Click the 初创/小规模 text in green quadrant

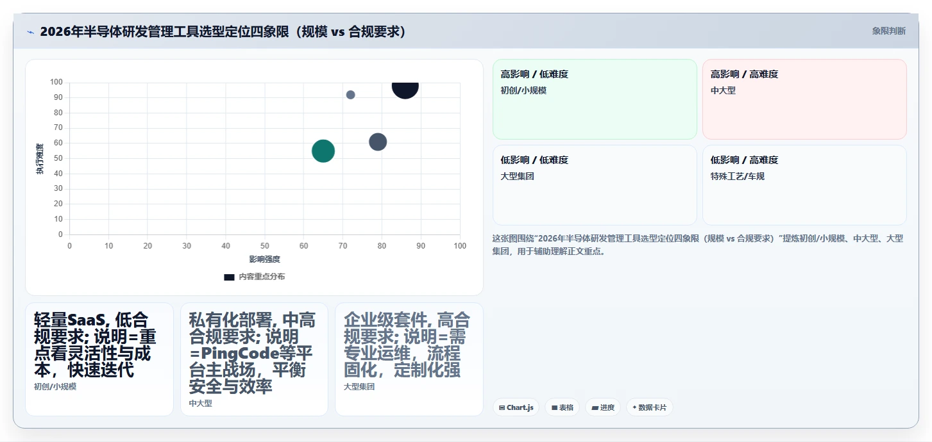point(523,90)
